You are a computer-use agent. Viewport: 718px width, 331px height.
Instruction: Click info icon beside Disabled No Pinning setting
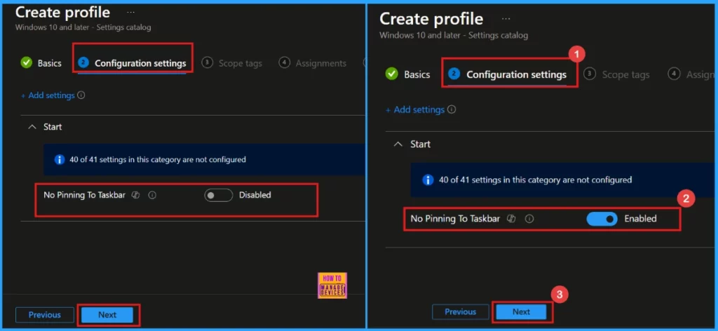[x=152, y=195]
